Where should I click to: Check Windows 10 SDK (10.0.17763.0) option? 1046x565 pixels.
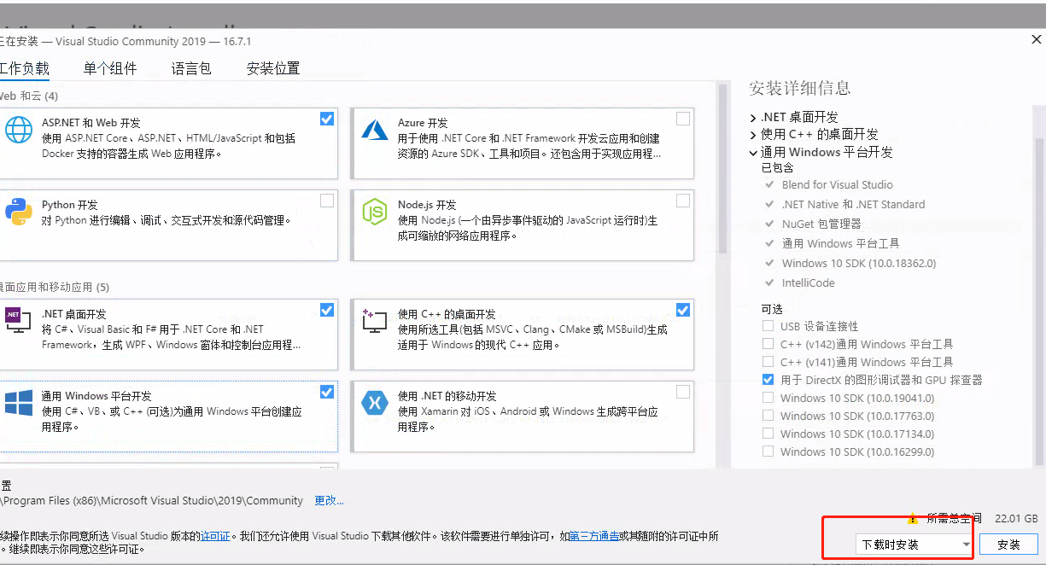(768, 416)
